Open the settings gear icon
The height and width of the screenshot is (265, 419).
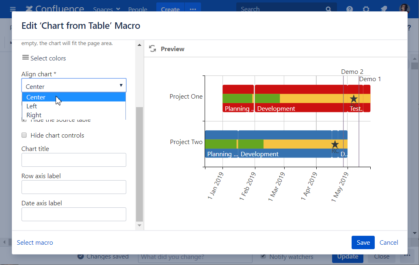366,9
